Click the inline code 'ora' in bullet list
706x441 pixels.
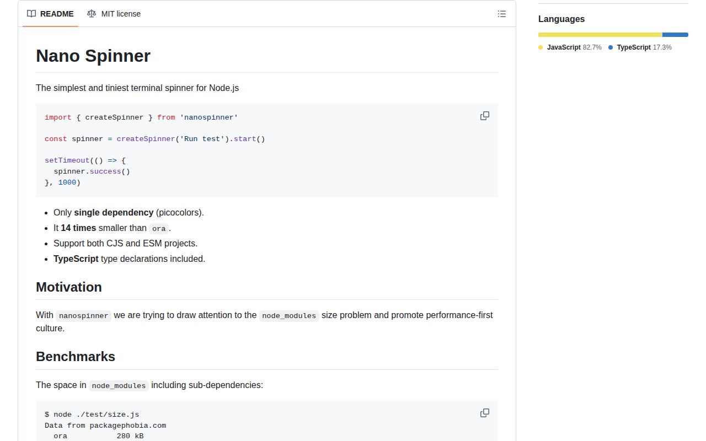tap(159, 228)
